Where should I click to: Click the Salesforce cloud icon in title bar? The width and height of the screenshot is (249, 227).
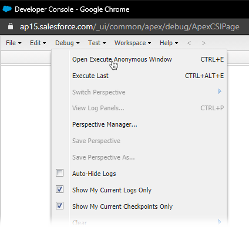coord(7,9)
